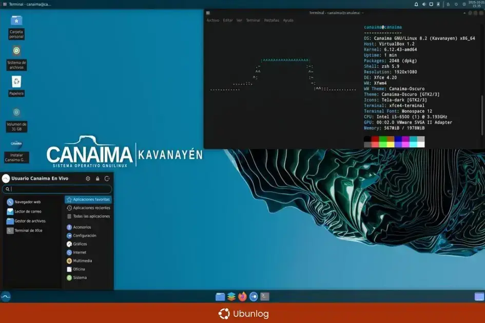Open the Volumen de 31 GB drive icon
This screenshot has width=485, height=323.
tap(16, 120)
